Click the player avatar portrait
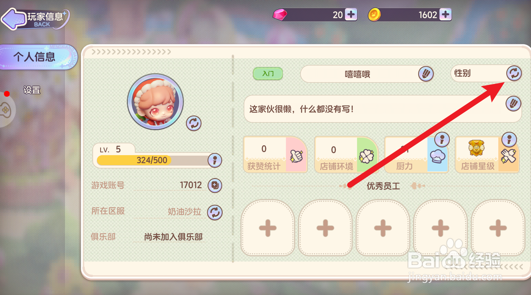Screen dimensions: 531x295 (x=155, y=102)
